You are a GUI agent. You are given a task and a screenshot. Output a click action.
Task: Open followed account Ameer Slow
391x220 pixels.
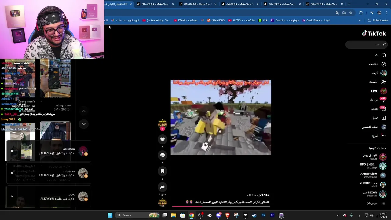tap(373, 175)
